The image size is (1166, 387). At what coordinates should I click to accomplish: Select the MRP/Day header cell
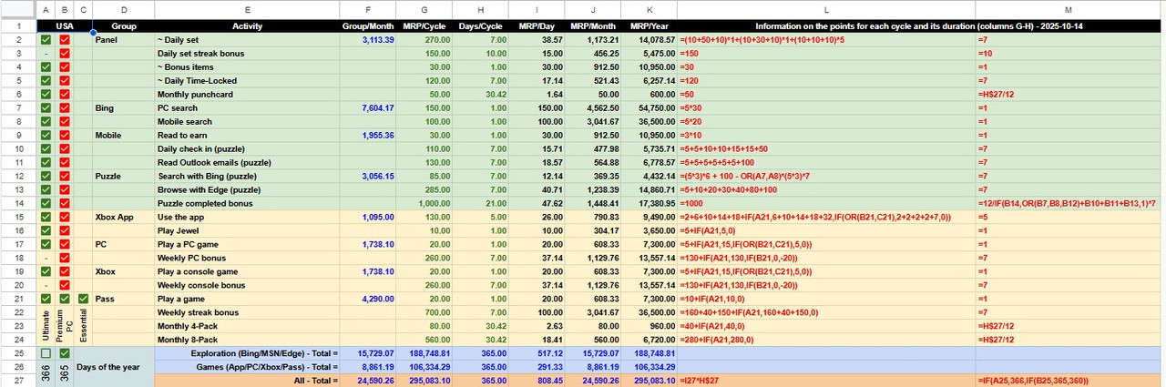537,26
